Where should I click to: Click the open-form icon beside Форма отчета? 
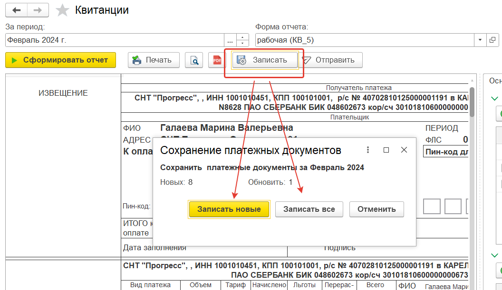pos(492,40)
